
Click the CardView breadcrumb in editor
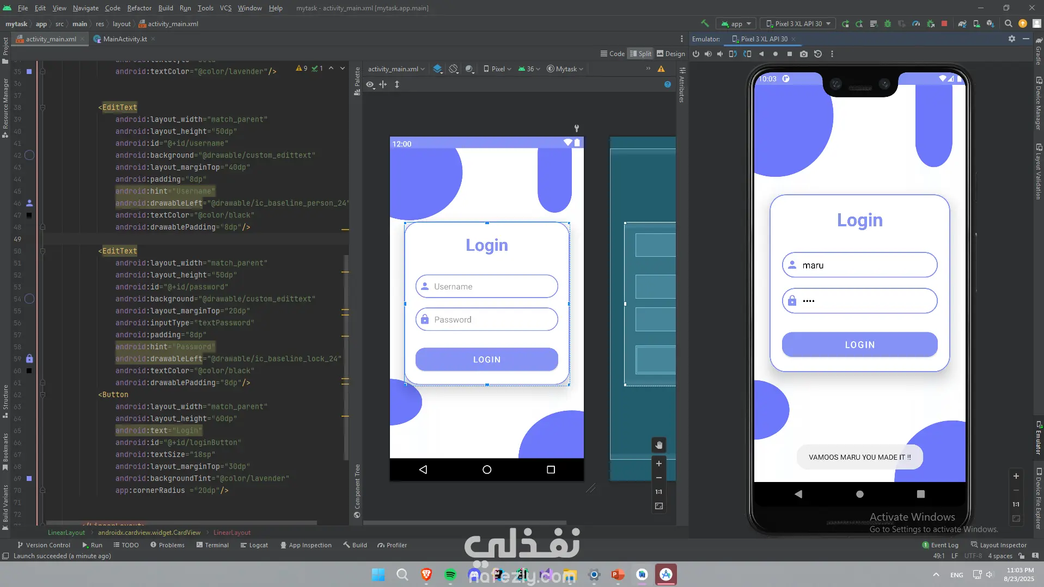pyautogui.click(x=149, y=533)
